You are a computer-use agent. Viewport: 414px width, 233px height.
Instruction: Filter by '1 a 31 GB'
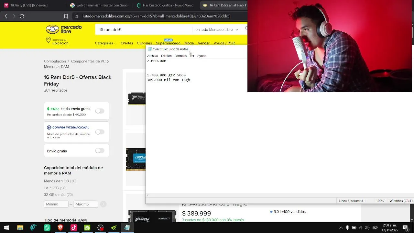pyautogui.click(x=51, y=188)
